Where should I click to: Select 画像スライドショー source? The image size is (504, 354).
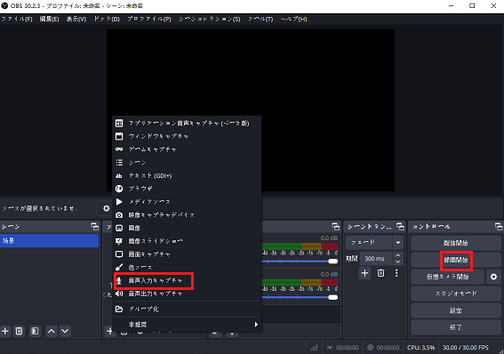[187, 241]
